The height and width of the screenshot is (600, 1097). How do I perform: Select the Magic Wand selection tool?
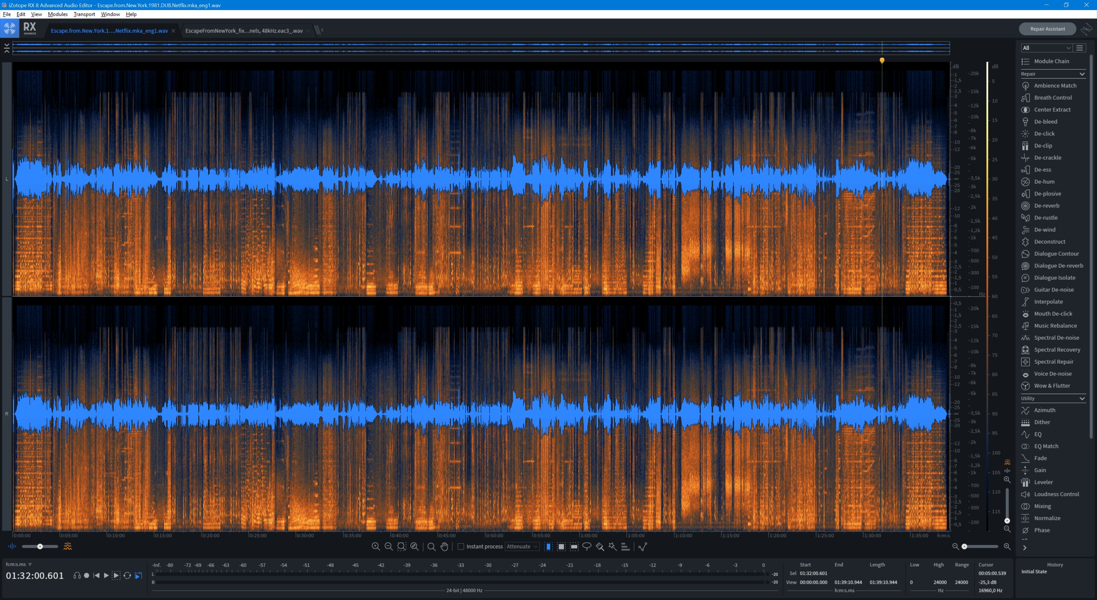(x=612, y=546)
